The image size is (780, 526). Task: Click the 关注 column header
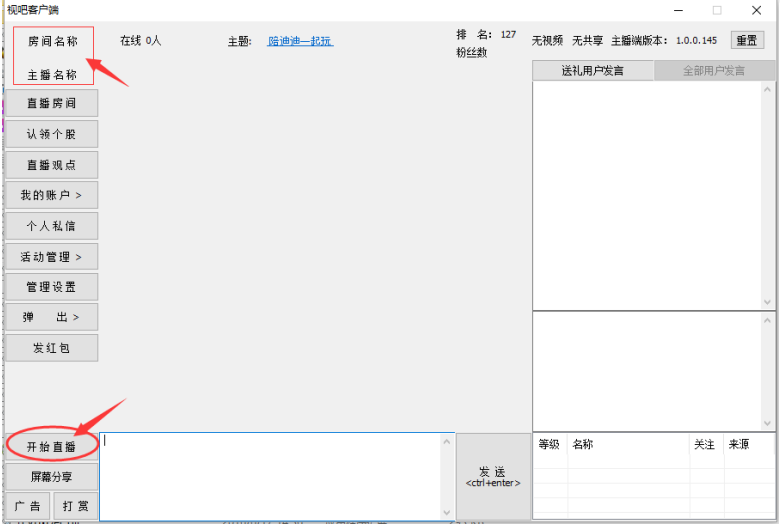click(x=704, y=445)
